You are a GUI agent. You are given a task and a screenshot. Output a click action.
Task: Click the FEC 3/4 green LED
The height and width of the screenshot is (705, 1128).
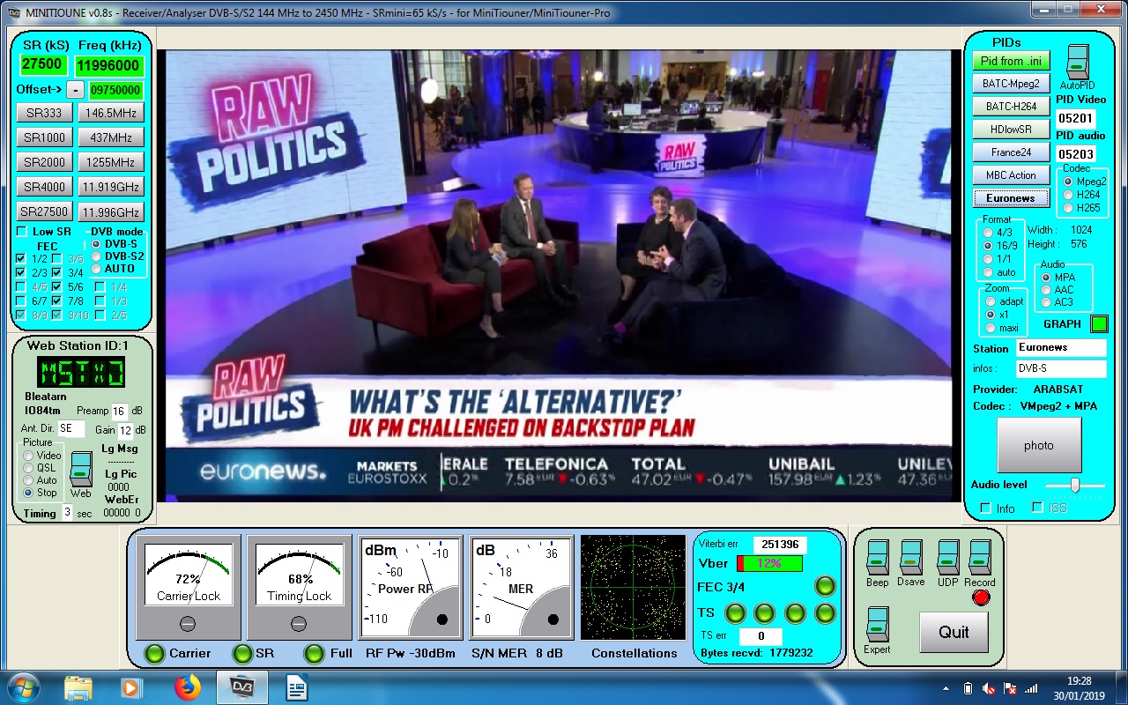(x=825, y=586)
